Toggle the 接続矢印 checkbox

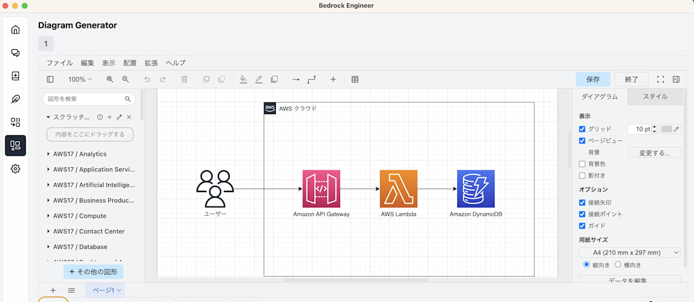coord(582,202)
